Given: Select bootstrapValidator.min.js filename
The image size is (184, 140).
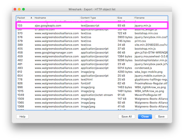Looking at the screenshot, I should coord(151,60).
